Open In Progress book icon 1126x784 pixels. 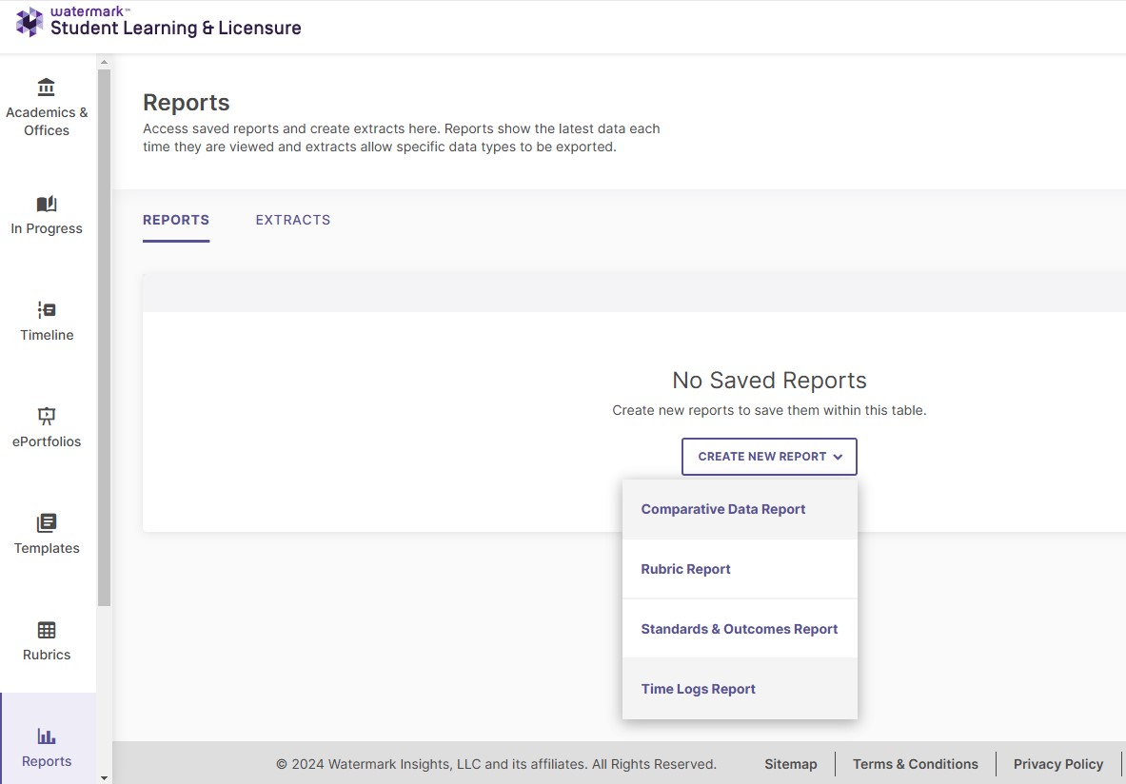click(46, 204)
